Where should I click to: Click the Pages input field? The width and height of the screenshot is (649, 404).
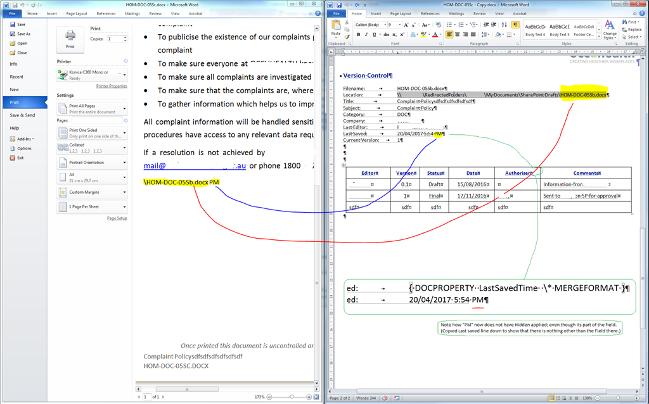(x=97, y=120)
